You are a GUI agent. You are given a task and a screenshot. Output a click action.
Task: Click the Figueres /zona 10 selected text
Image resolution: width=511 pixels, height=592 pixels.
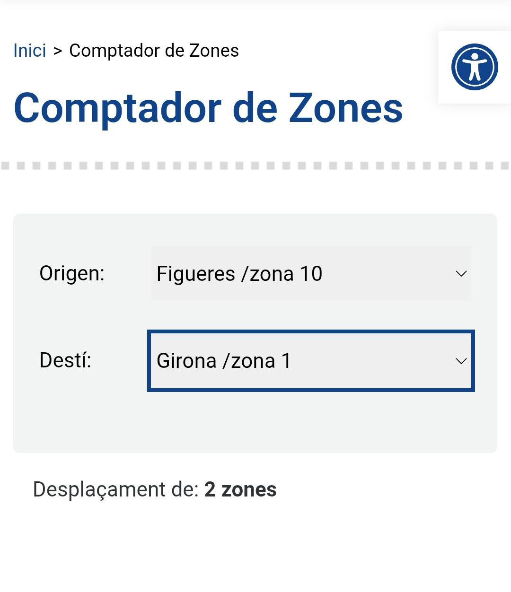click(x=239, y=274)
